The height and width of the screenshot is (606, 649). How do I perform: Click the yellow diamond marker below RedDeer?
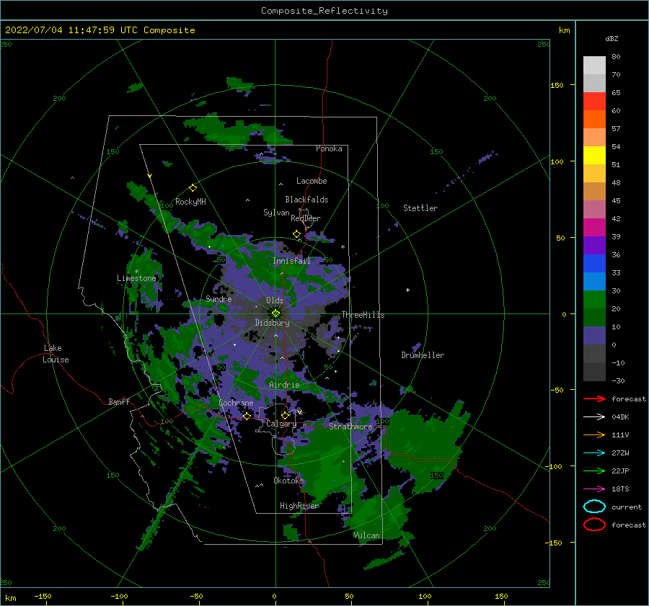click(297, 234)
